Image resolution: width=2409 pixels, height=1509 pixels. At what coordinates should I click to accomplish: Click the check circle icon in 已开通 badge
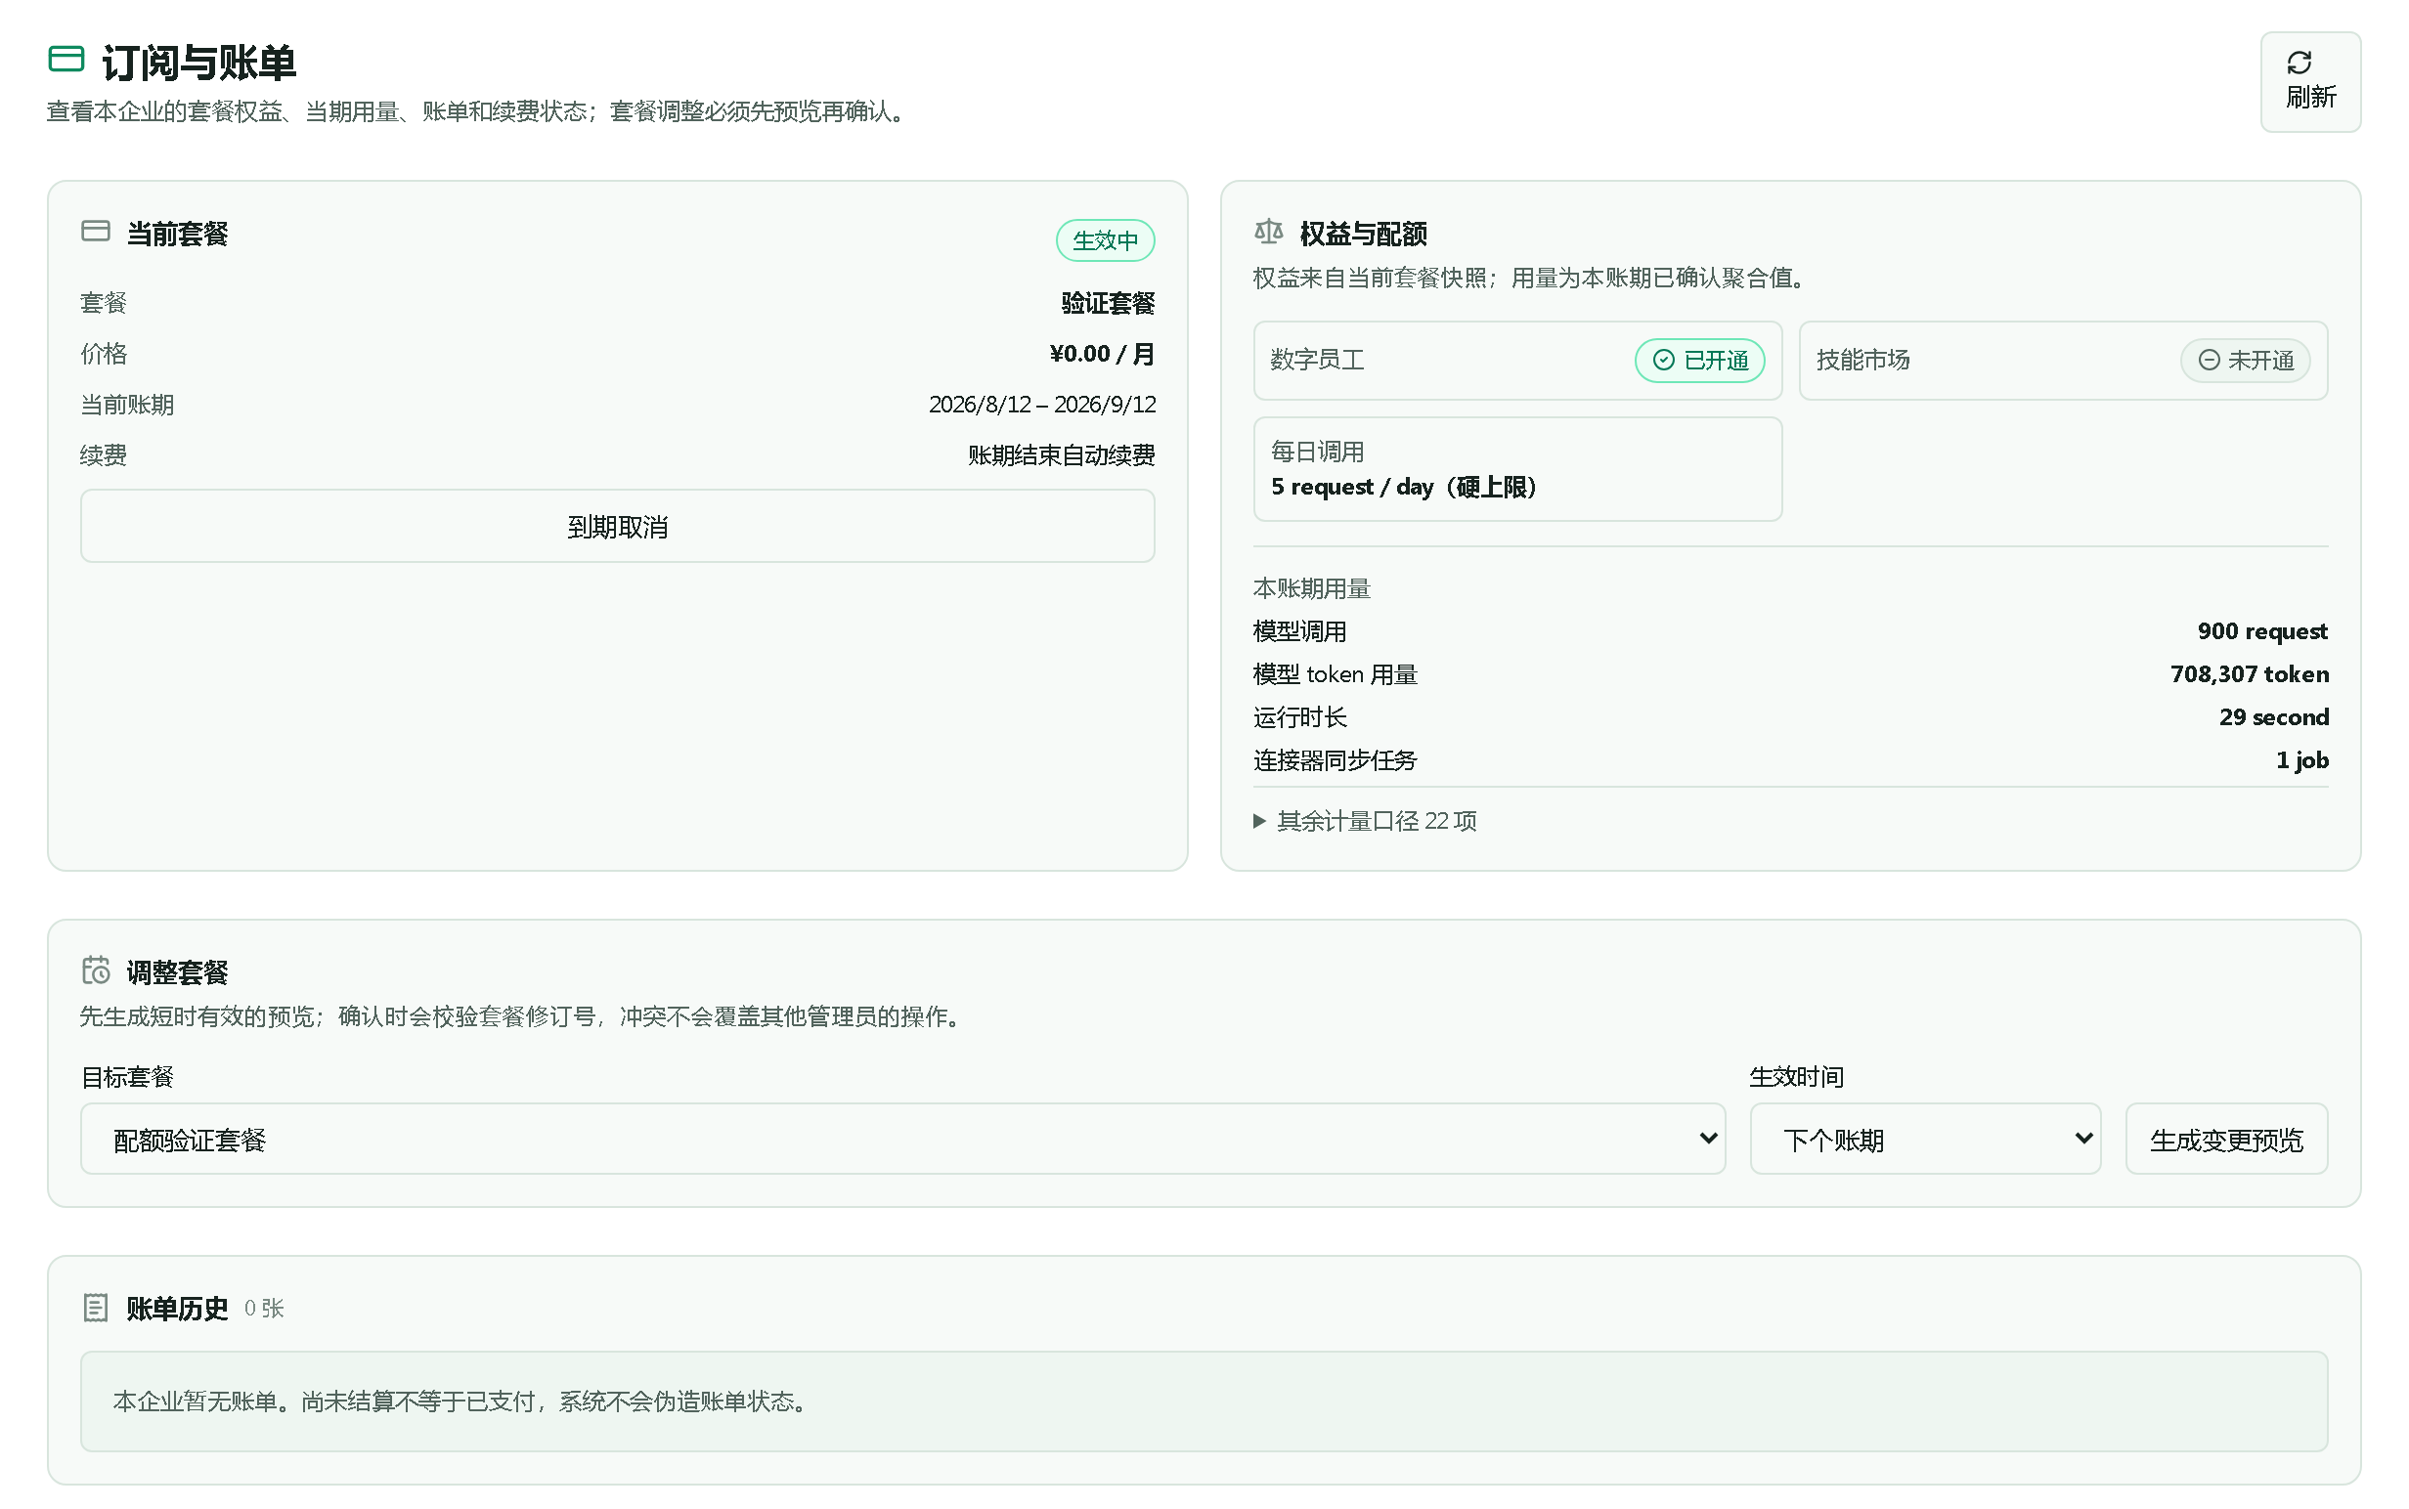coord(1662,361)
